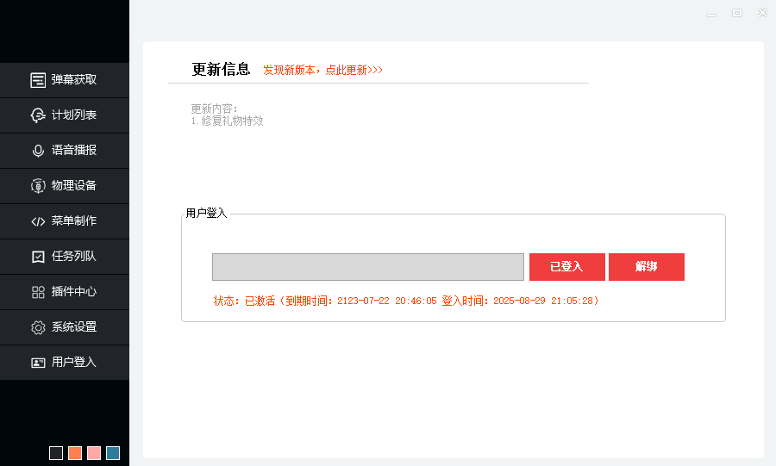Viewport: 776px width, 466px height.
Task: Follow the 发现新版本，点此更新>>> link
Action: [x=322, y=70]
